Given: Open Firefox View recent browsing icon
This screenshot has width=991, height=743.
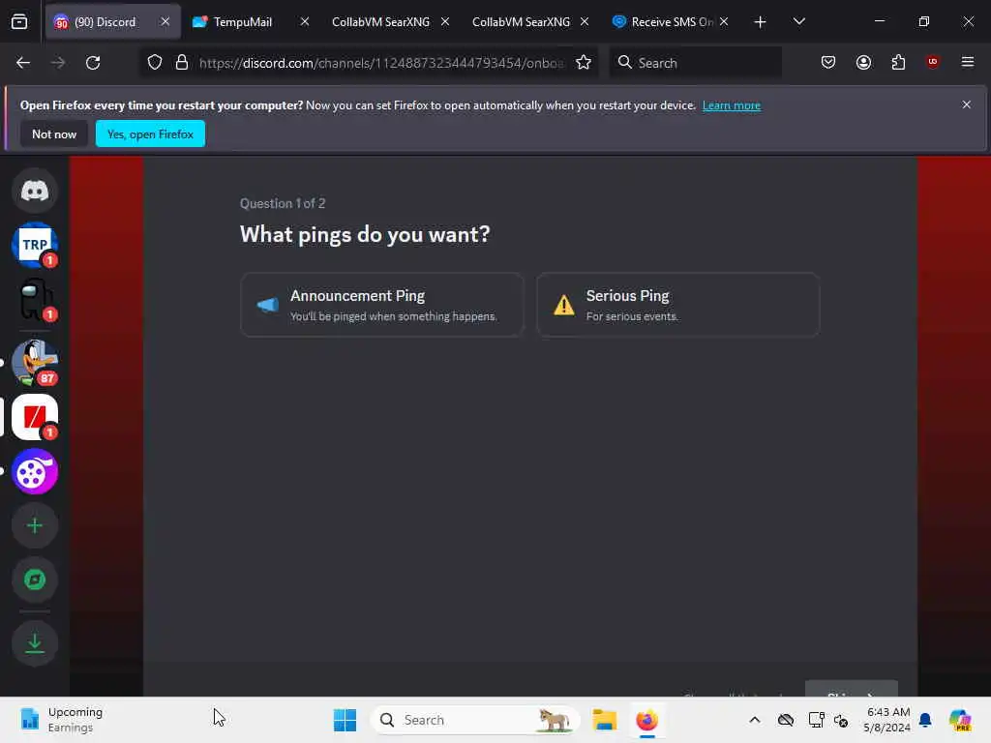Looking at the screenshot, I should 19,22.
